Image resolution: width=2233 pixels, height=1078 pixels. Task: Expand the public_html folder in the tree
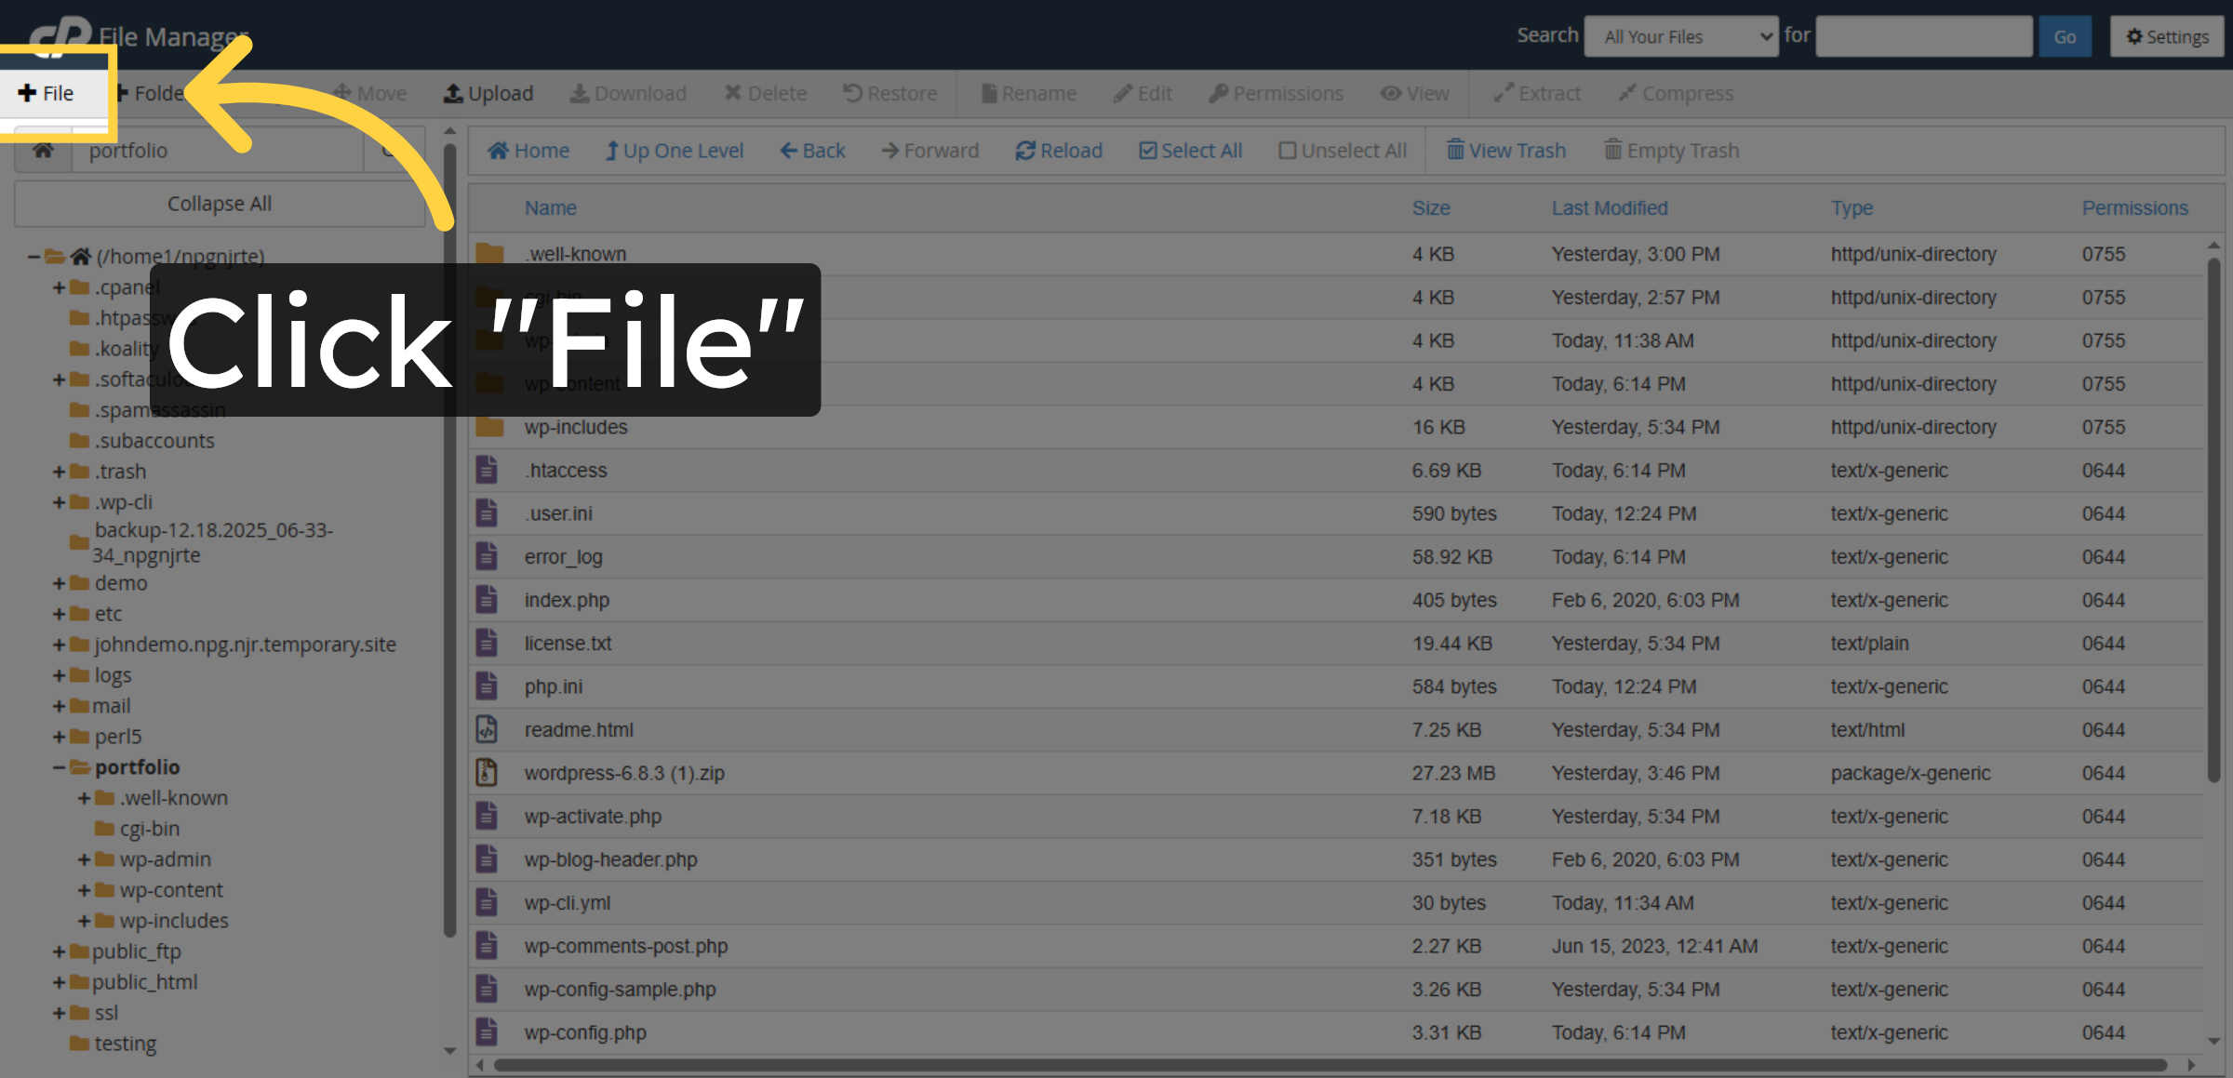tap(58, 981)
